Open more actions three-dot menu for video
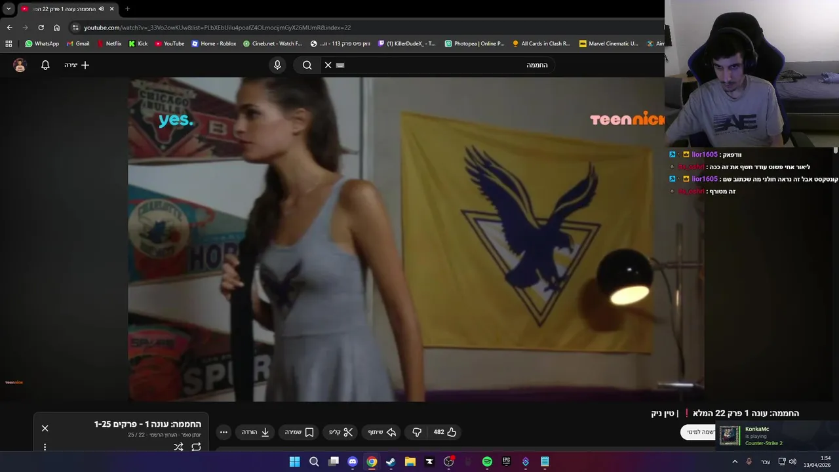 click(224, 432)
